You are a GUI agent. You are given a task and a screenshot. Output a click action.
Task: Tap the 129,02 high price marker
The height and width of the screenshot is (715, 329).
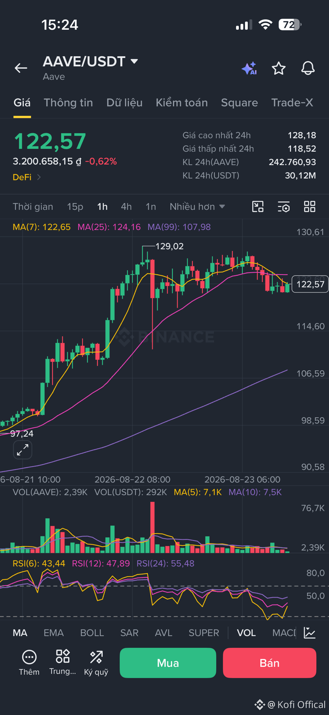[x=169, y=246]
